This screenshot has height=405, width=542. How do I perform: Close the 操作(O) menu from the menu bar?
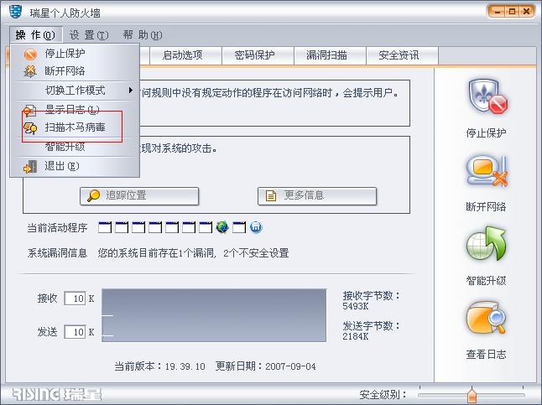tap(35, 35)
